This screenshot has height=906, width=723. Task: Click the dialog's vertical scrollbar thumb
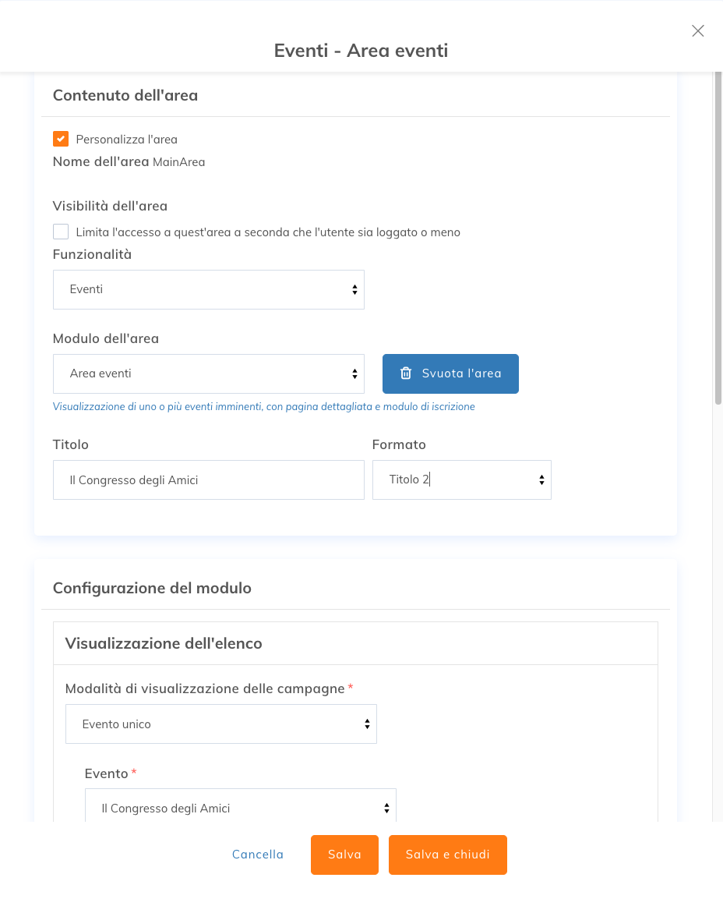click(718, 238)
